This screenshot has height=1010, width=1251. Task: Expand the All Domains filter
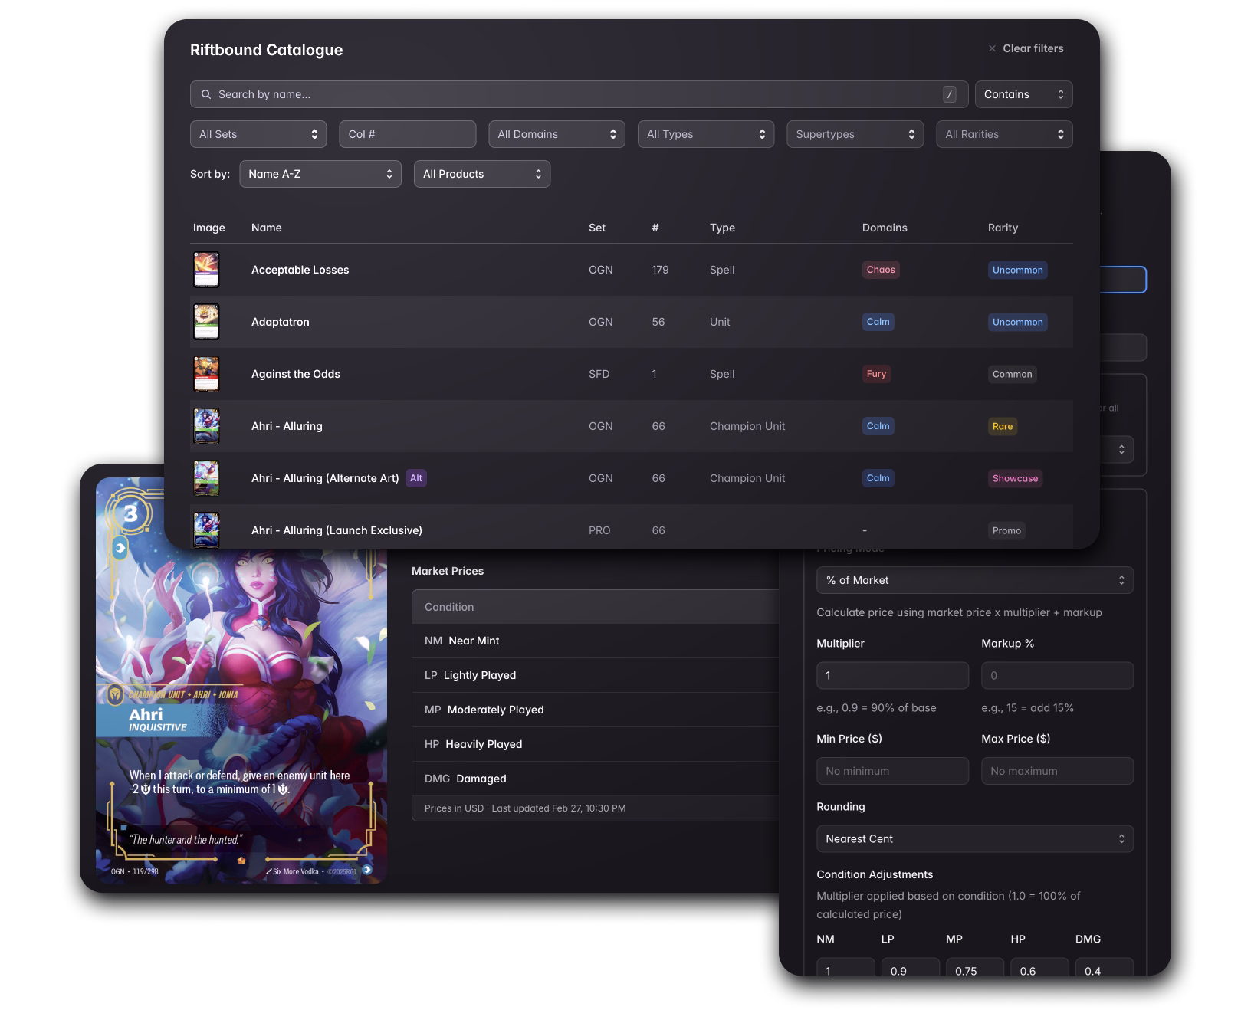pyautogui.click(x=557, y=134)
